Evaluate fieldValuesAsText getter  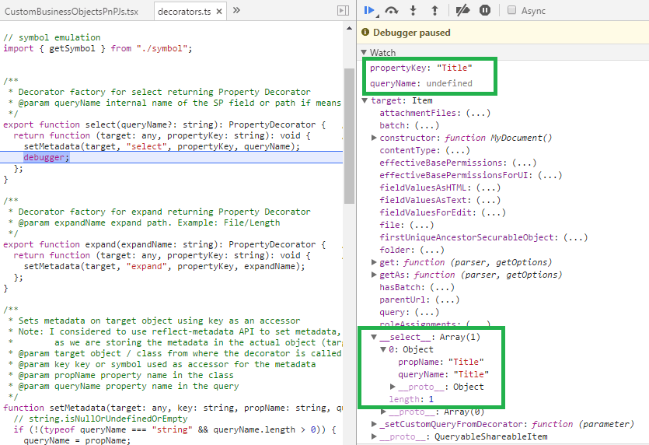488,200
